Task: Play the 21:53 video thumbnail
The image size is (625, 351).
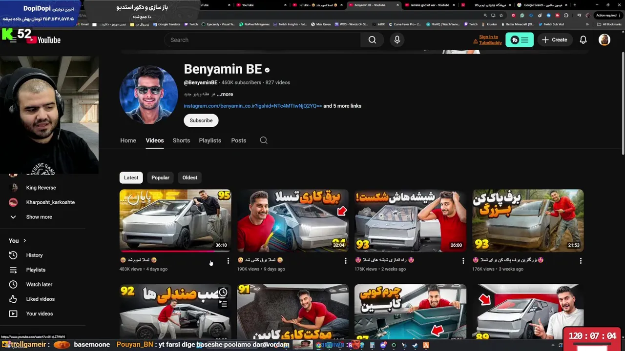Action: (528, 220)
